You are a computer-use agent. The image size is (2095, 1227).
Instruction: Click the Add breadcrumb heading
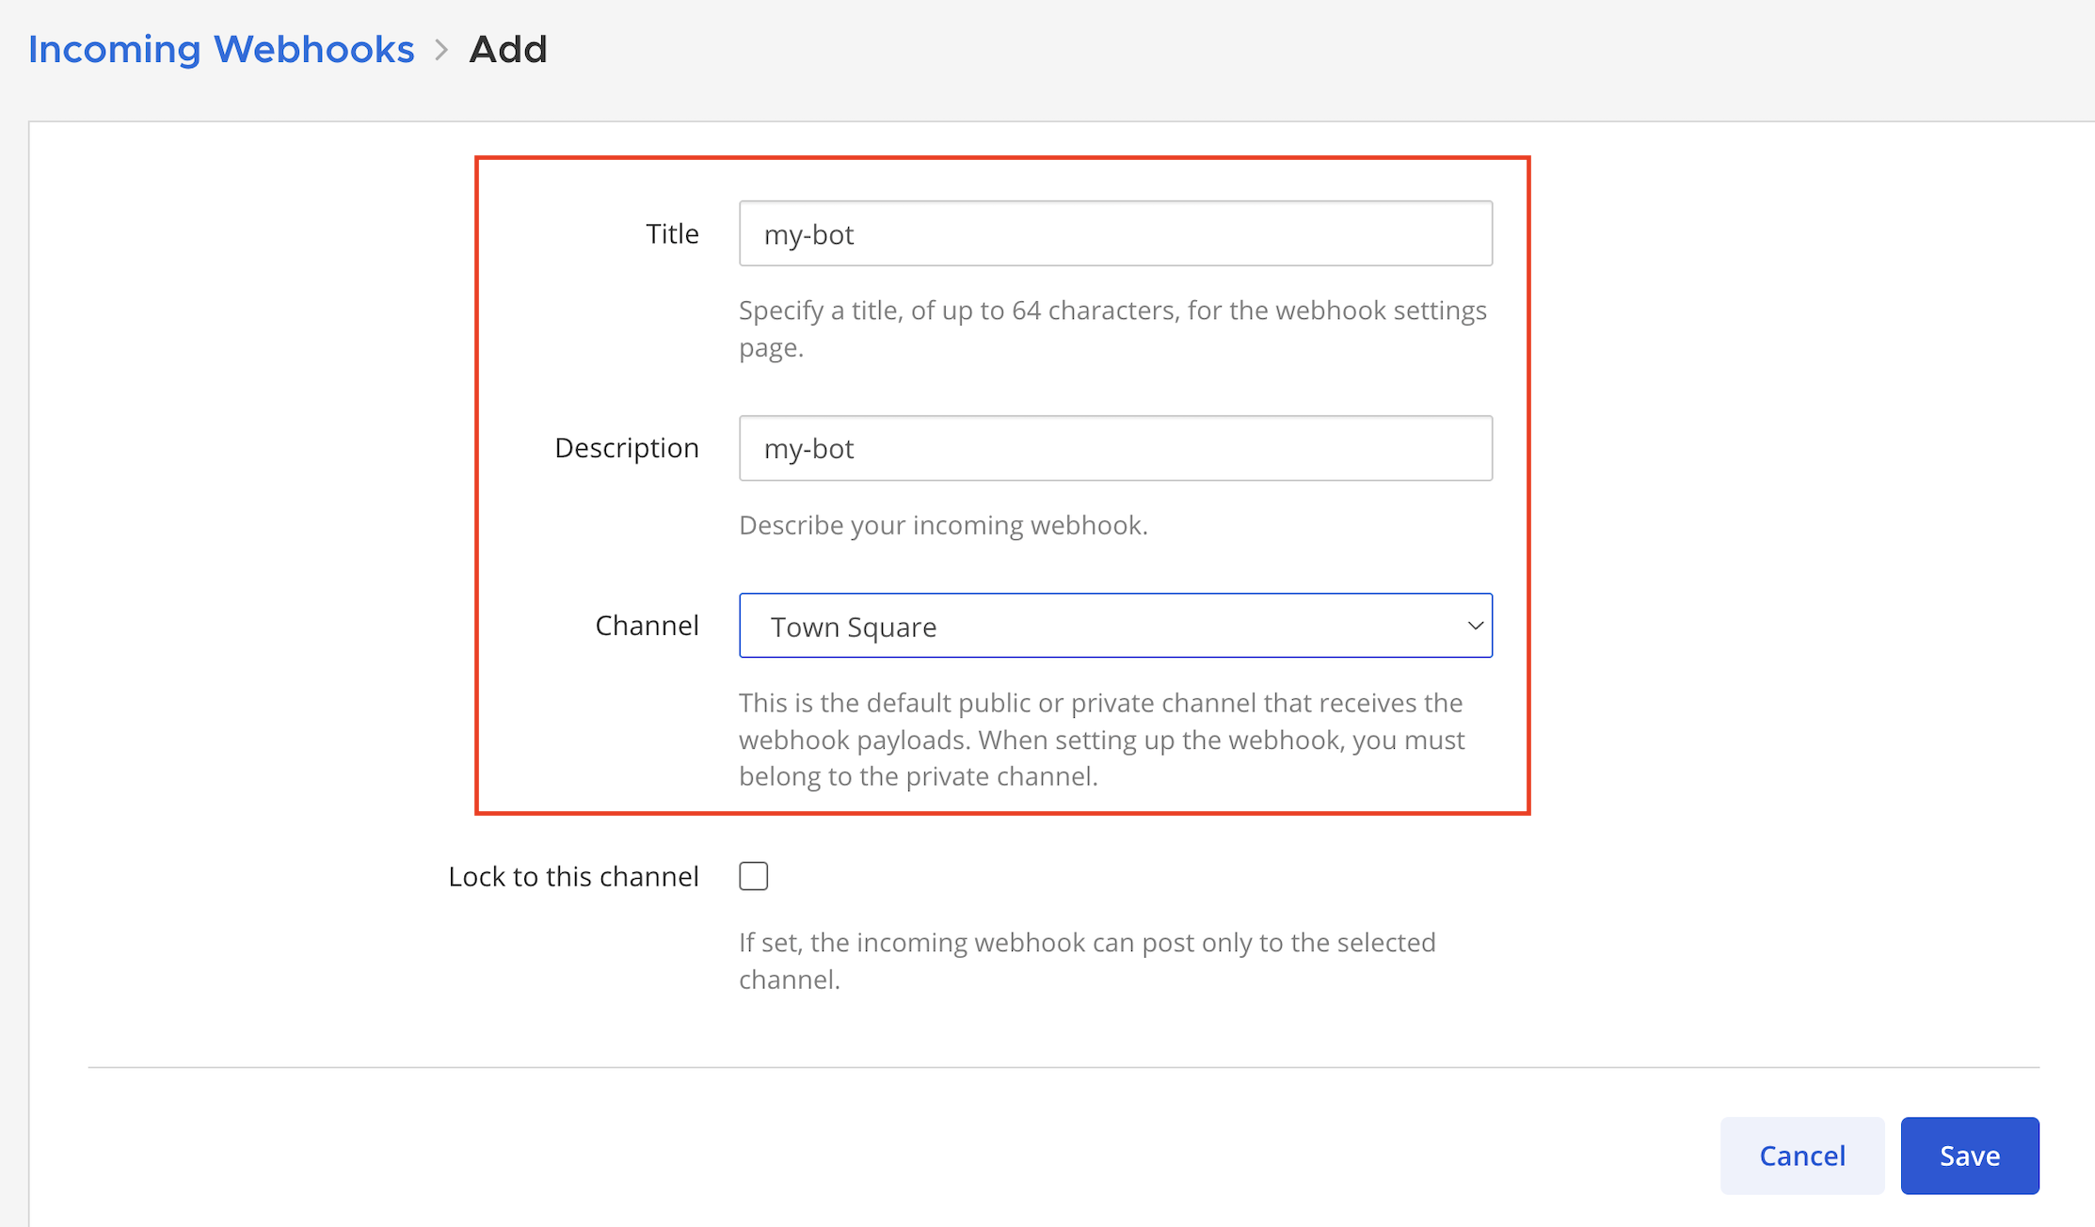tap(508, 49)
